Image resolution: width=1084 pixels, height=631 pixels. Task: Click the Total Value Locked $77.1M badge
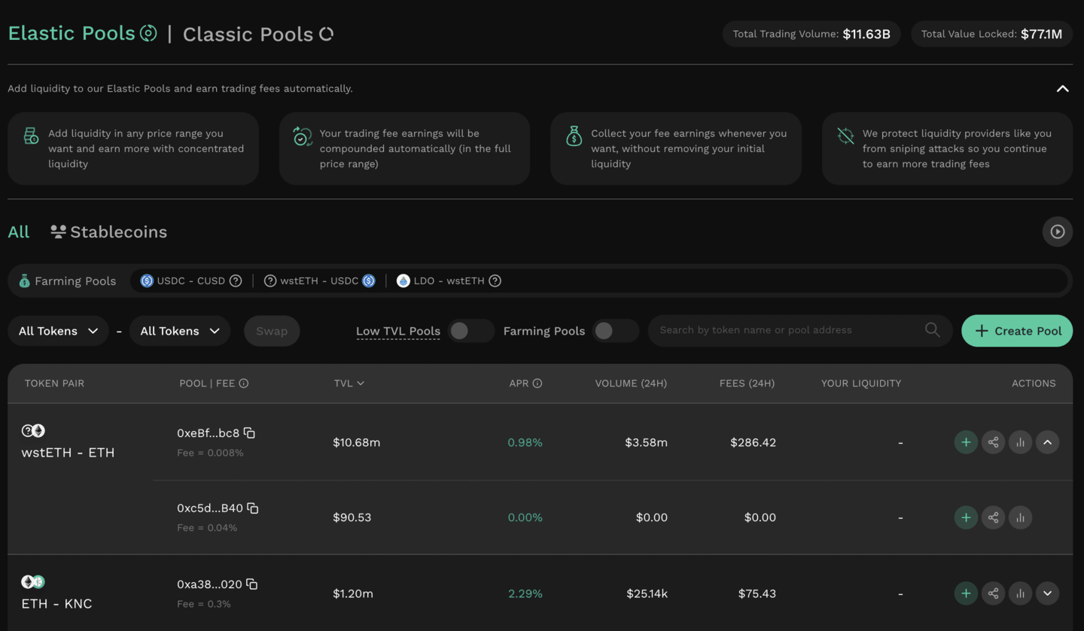[x=991, y=34]
